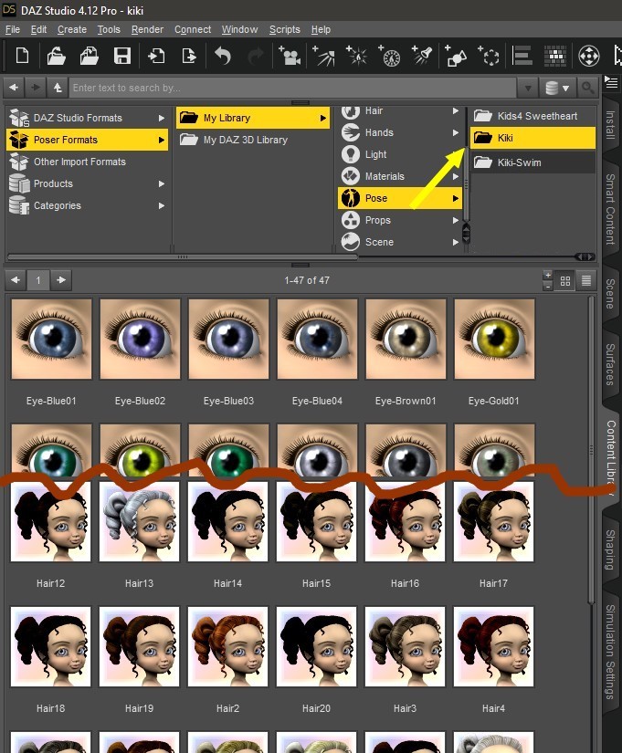This screenshot has width=622, height=753.
Task: Create a new camera with the camera icon
Action: tap(290, 56)
